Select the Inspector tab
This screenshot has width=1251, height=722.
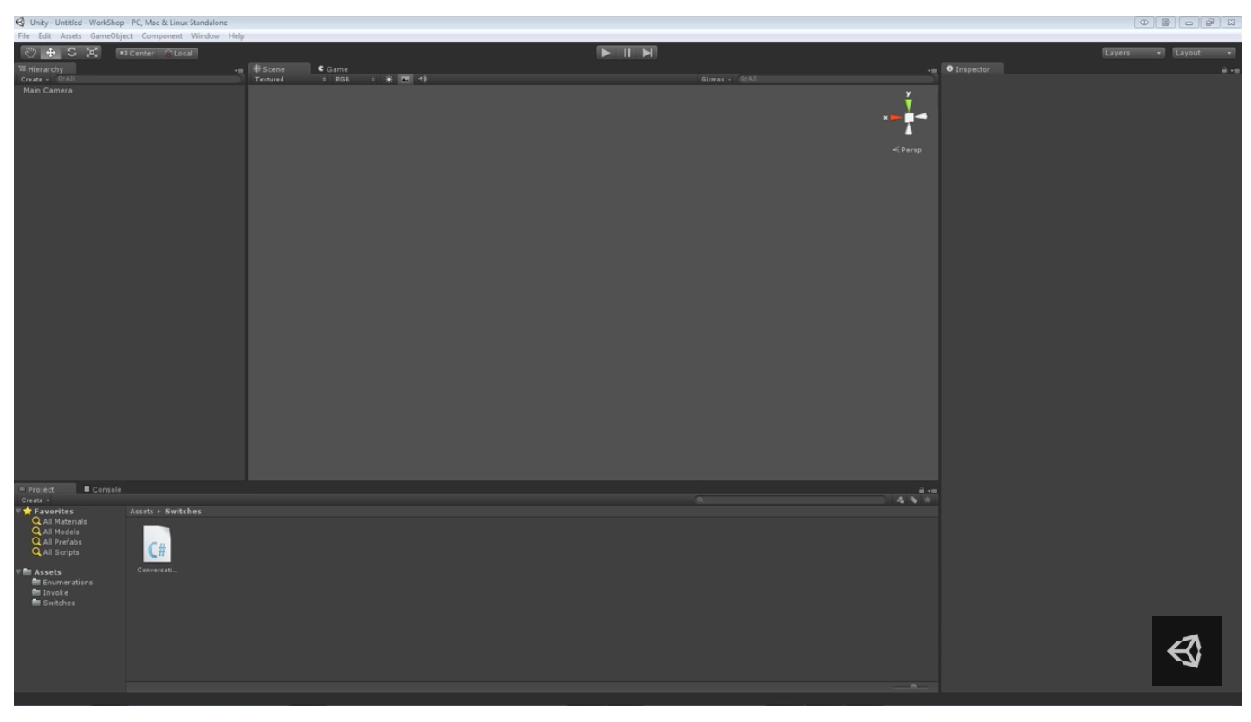pos(974,68)
